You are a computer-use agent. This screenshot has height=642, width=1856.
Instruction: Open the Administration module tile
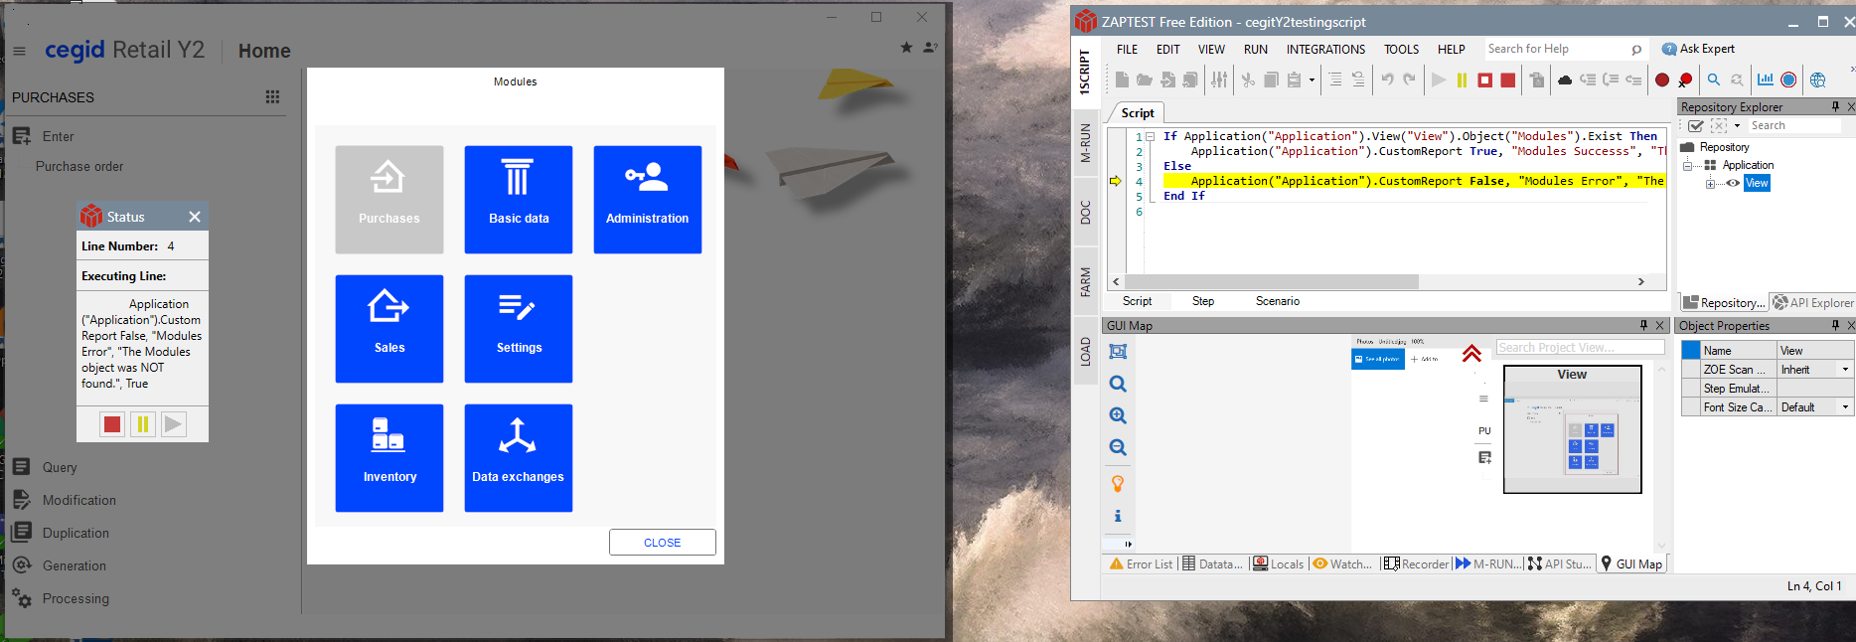pos(648,200)
